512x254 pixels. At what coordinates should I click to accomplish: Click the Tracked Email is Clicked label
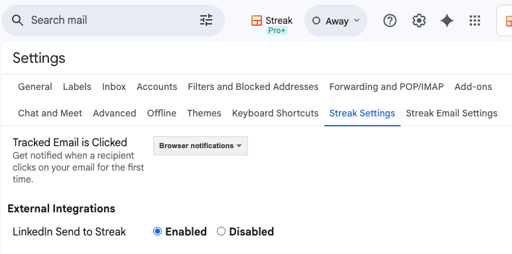tap(70, 143)
